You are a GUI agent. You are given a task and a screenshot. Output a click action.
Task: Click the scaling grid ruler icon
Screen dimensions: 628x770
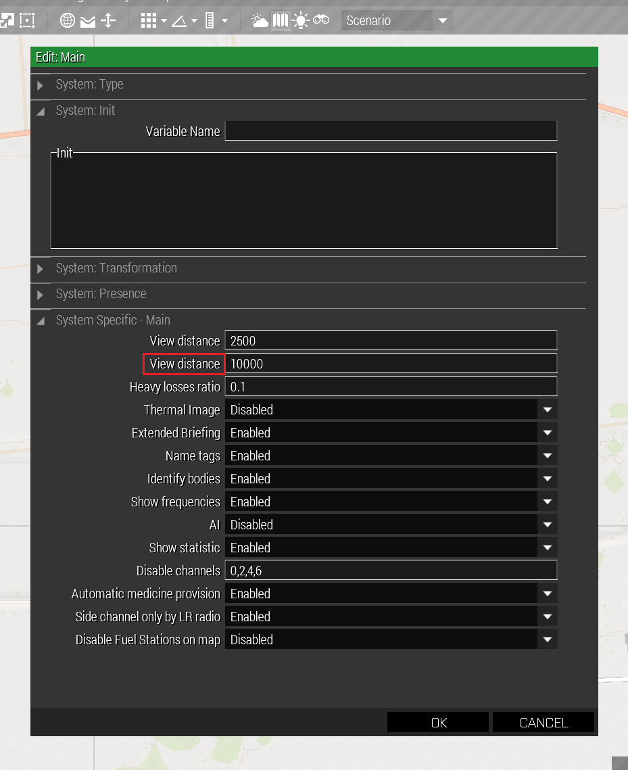pos(210,20)
